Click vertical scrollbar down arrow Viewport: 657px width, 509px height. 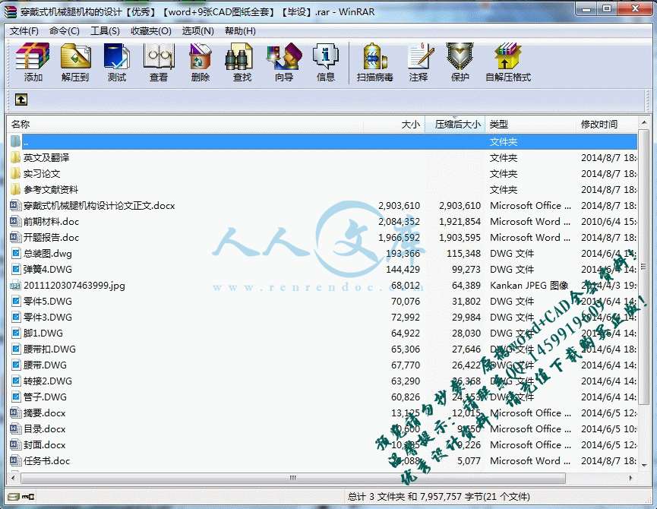click(x=643, y=464)
